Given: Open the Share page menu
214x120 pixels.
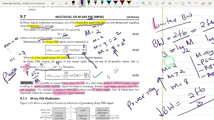Looking at the screenshot, I should [x=203, y=3].
